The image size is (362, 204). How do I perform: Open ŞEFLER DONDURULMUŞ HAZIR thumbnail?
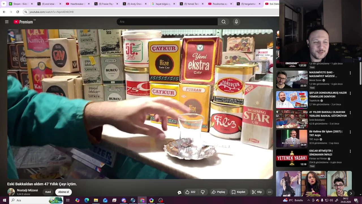pos(292,99)
